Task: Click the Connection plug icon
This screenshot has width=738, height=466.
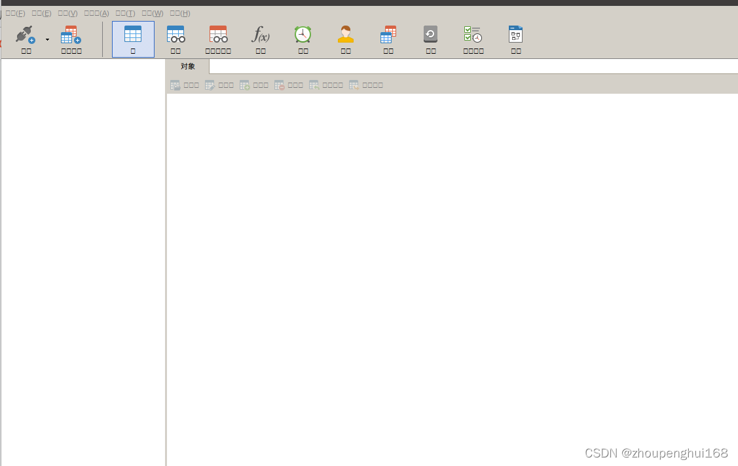Action: pyautogui.click(x=26, y=34)
